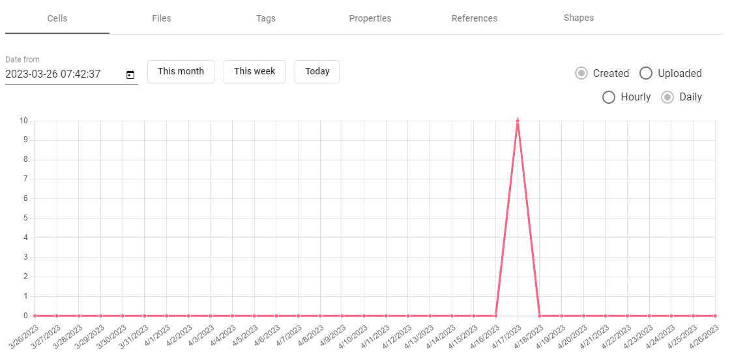Click the data point at 4/18/2023
Viewport: 732px width, 362px height.
[x=540, y=316]
